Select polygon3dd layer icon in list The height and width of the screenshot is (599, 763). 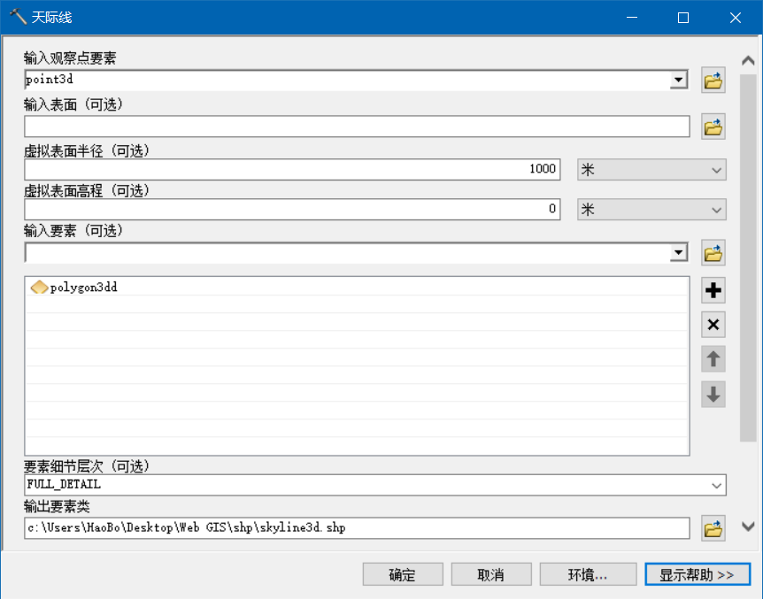39,287
